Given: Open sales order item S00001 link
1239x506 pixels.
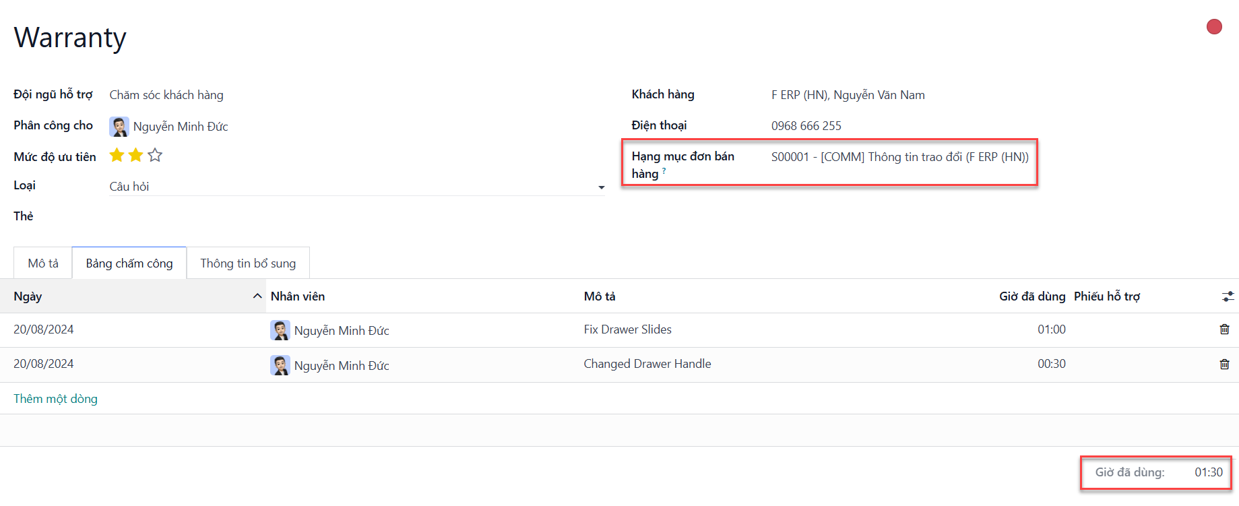Looking at the screenshot, I should [900, 157].
